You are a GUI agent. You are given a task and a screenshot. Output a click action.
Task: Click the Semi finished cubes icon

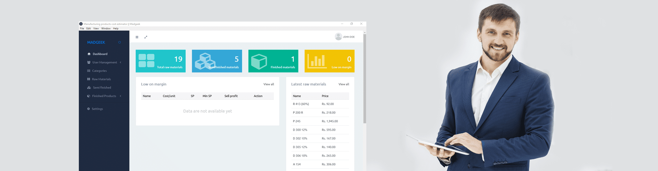(89, 88)
